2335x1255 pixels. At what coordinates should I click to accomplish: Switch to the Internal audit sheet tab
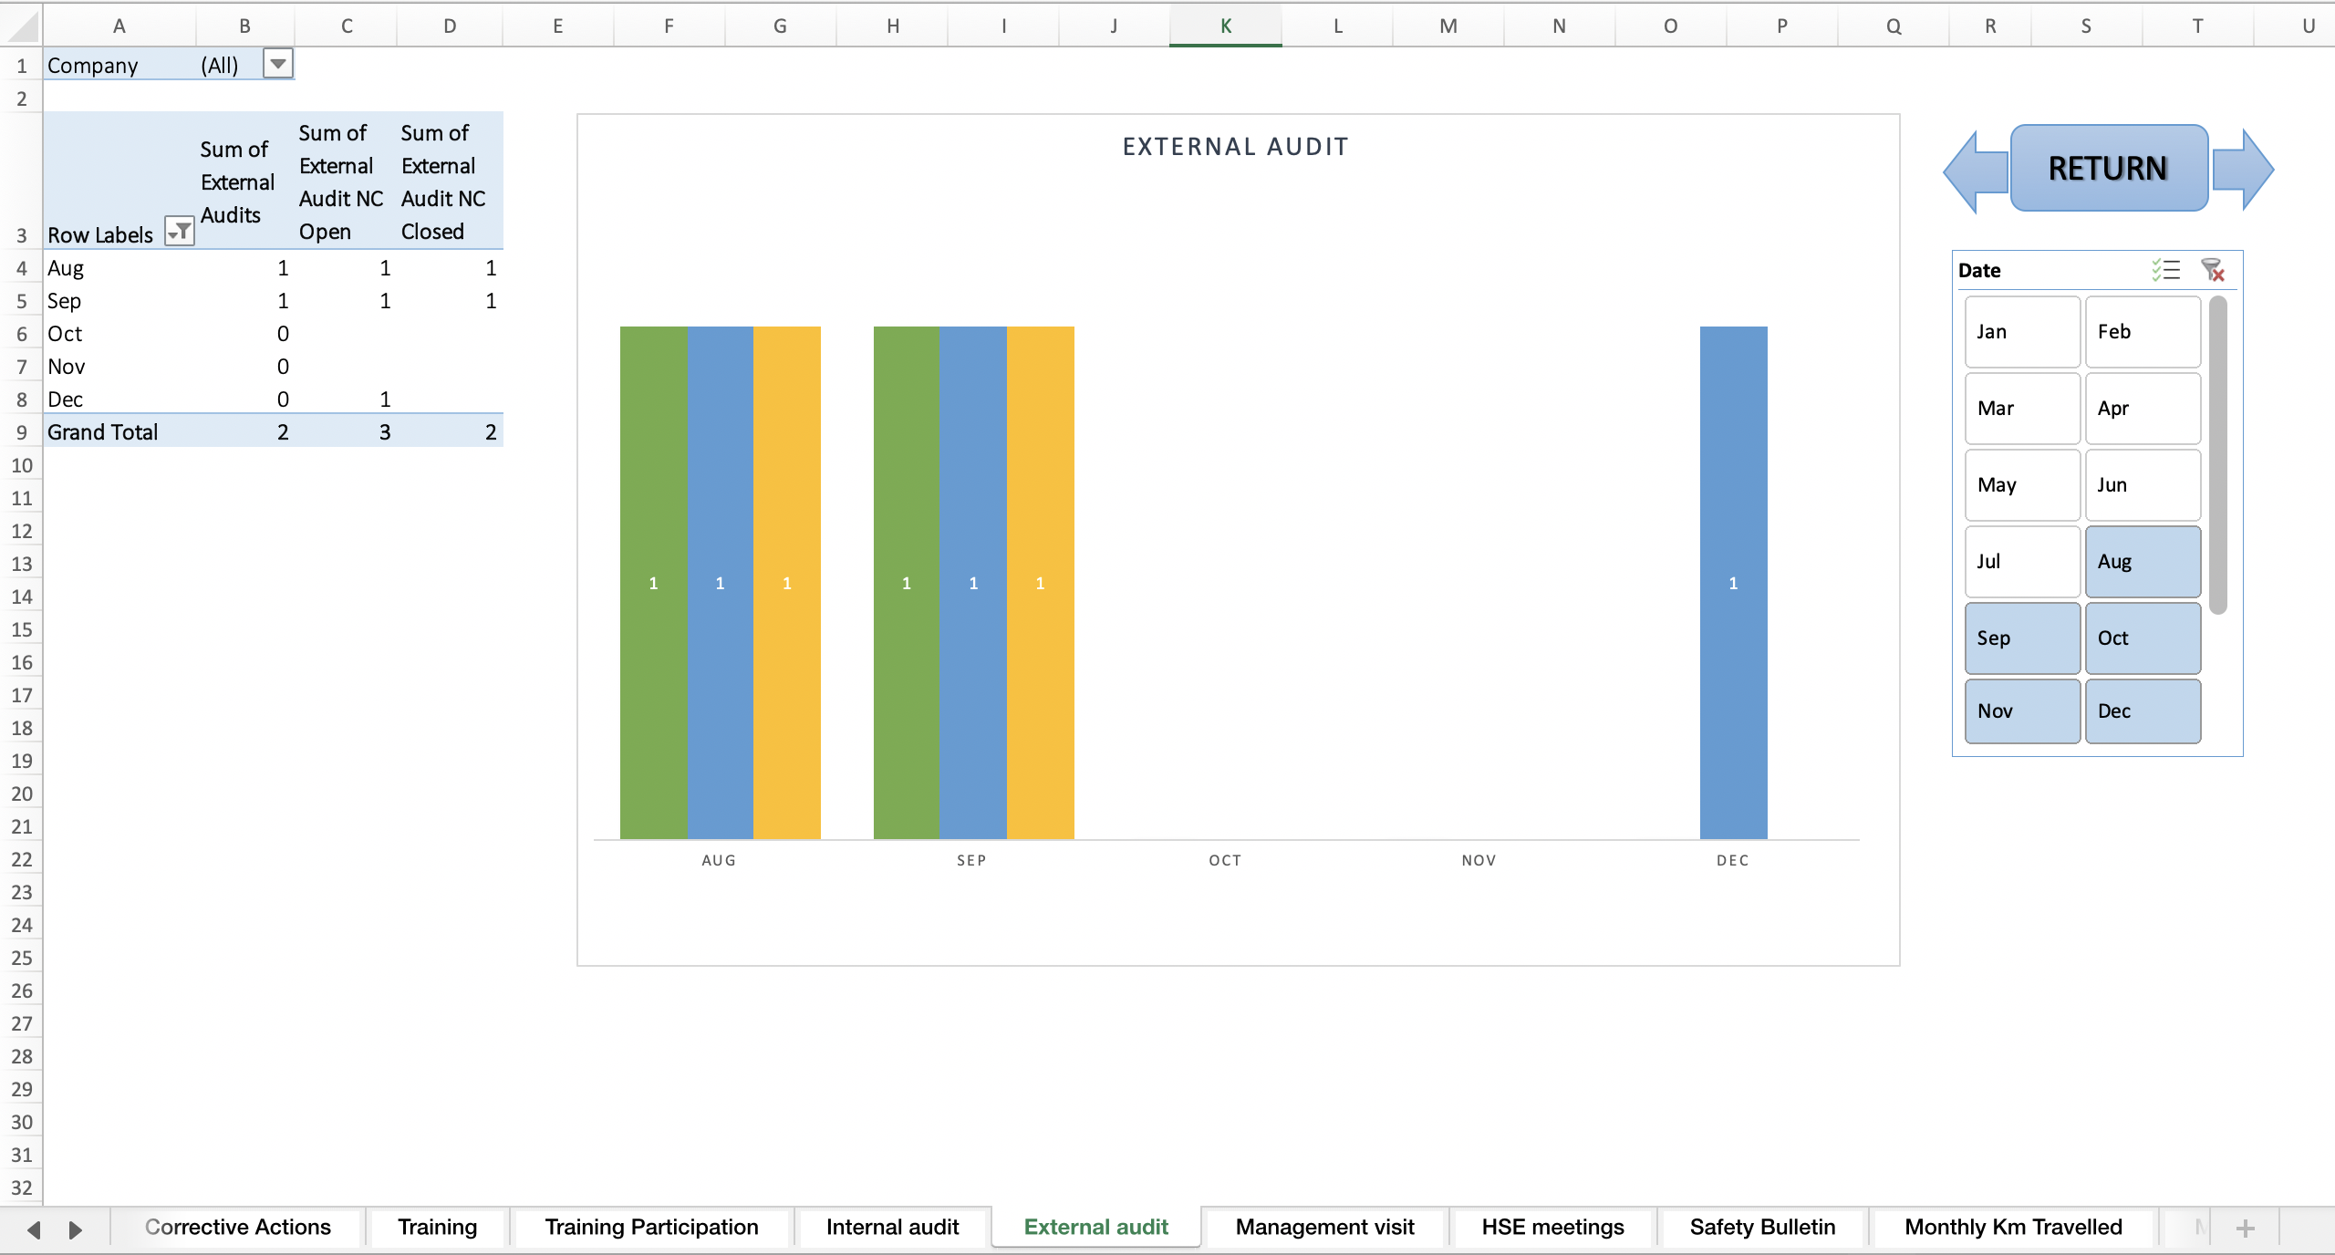[x=891, y=1228]
